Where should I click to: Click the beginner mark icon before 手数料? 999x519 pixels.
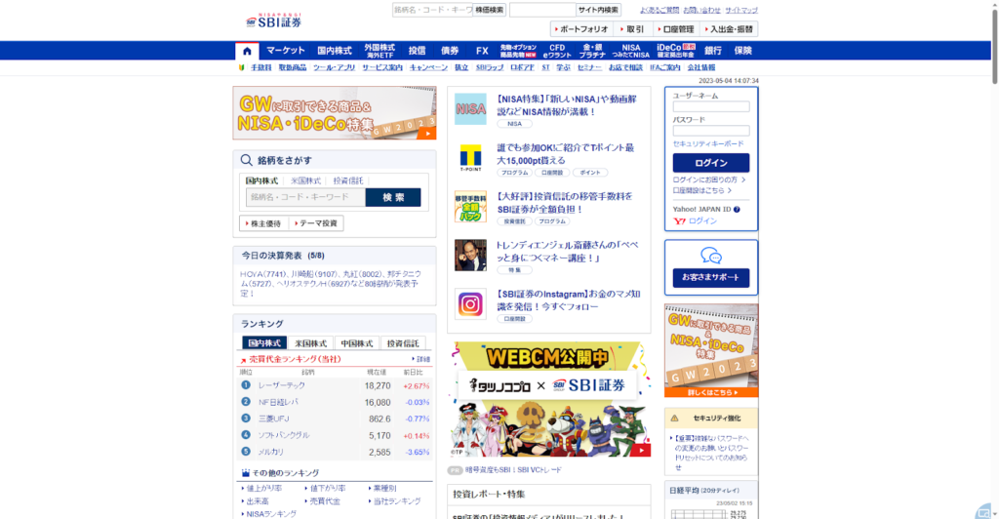(242, 67)
